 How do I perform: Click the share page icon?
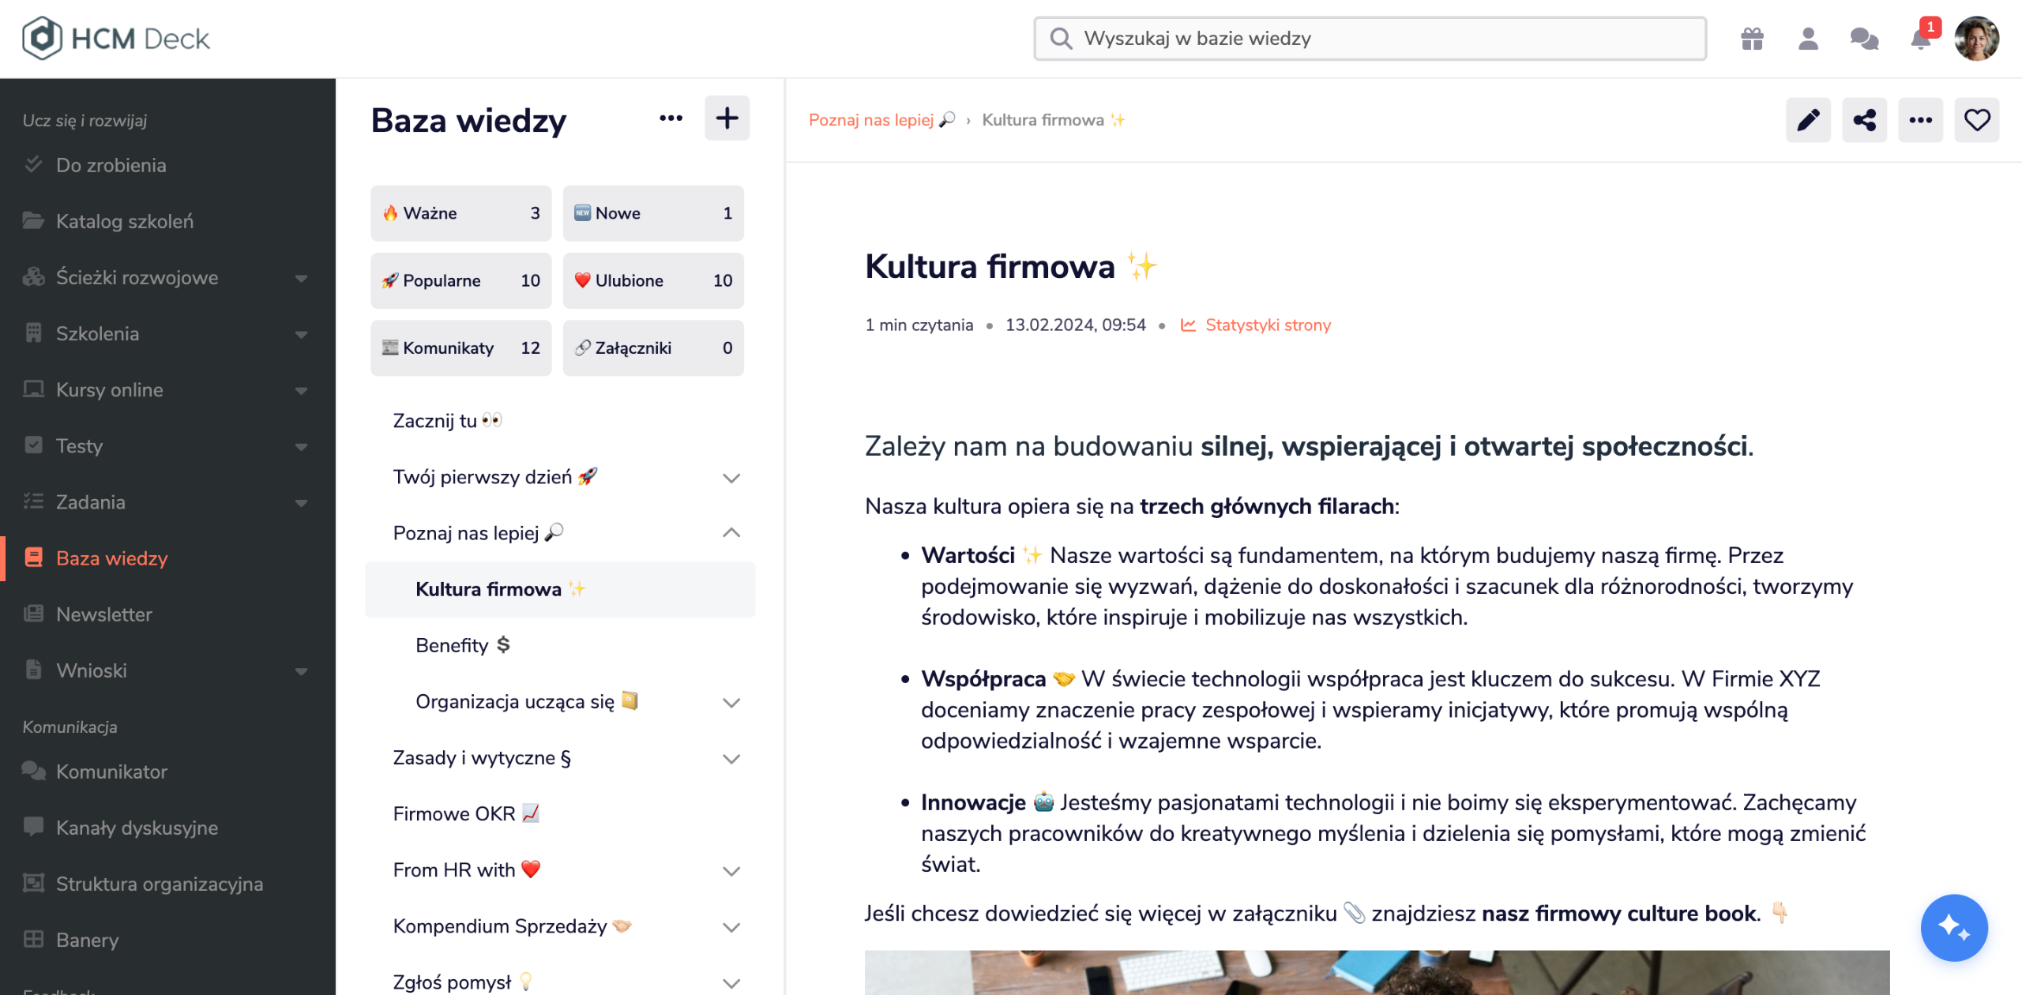click(1863, 120)
